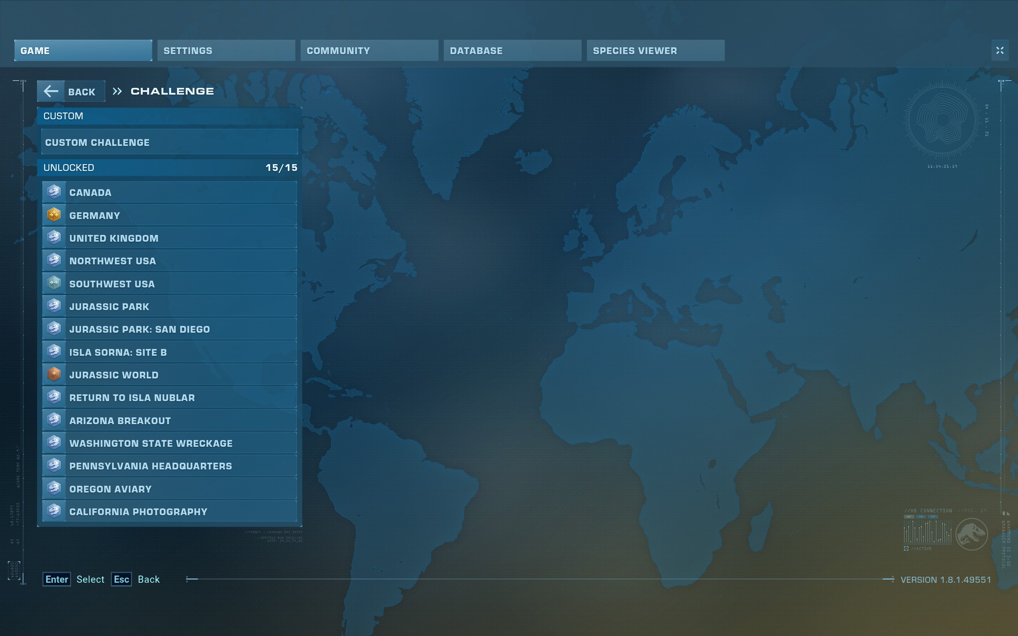Start the Jurassic World challenge
Image resolution: width=1018 pixels, height=636 pixels.
tap(169, 374)
